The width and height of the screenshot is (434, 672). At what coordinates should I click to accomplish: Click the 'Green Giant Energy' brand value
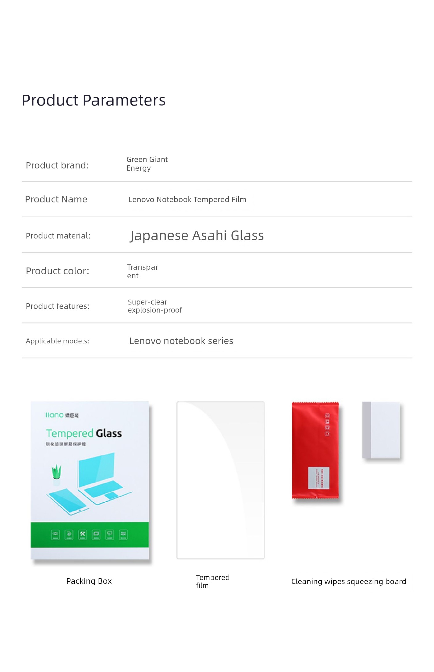tap(147, 164)
